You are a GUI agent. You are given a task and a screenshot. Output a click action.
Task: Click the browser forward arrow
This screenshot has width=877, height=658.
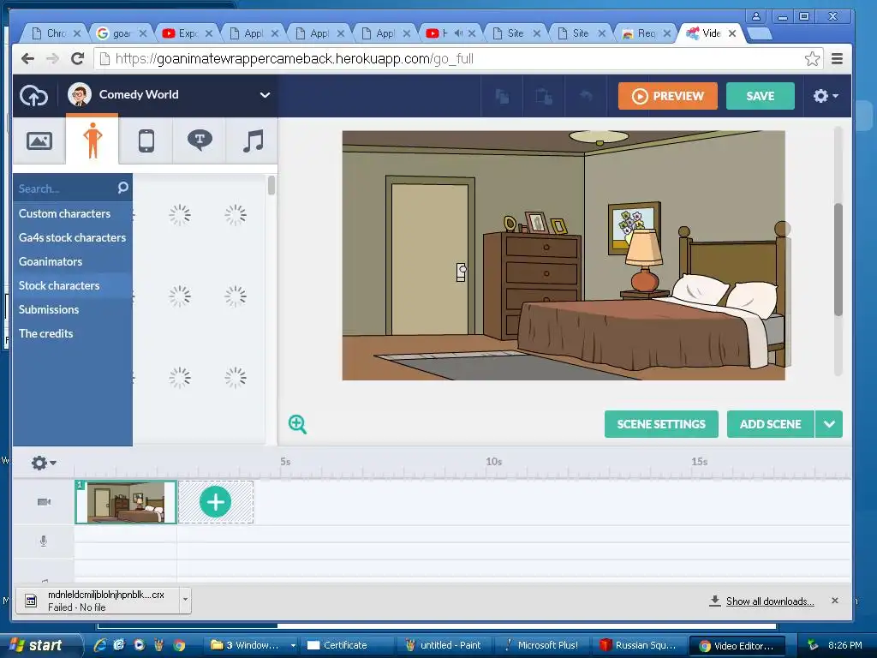pyautogui.click(x=52, y=59)
